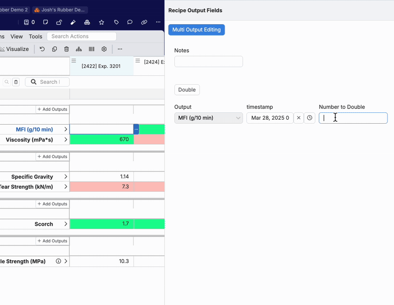Open the toolbar more options ellipsis

120,49
